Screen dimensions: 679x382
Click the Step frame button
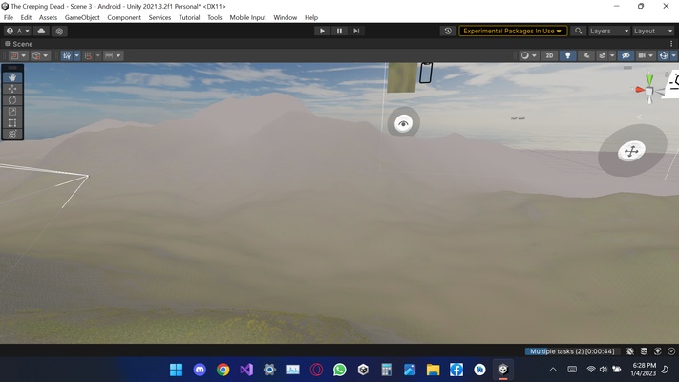point(356,31)
